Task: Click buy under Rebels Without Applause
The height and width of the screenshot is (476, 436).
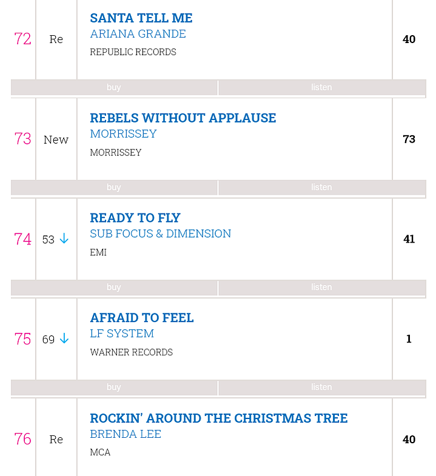Action: pos(114,187)
